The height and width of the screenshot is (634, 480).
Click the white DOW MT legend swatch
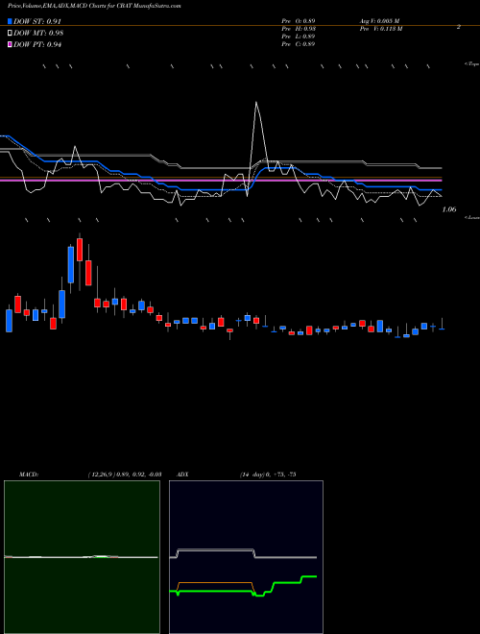[10, 33]
